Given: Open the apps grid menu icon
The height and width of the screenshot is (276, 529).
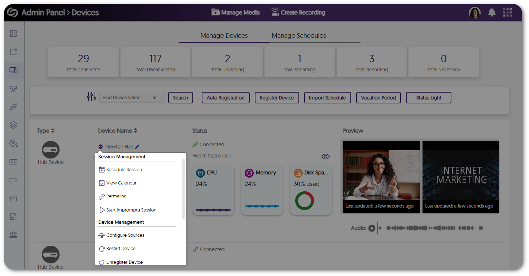Looking at the screenshot, I should [x=507, y=13].
